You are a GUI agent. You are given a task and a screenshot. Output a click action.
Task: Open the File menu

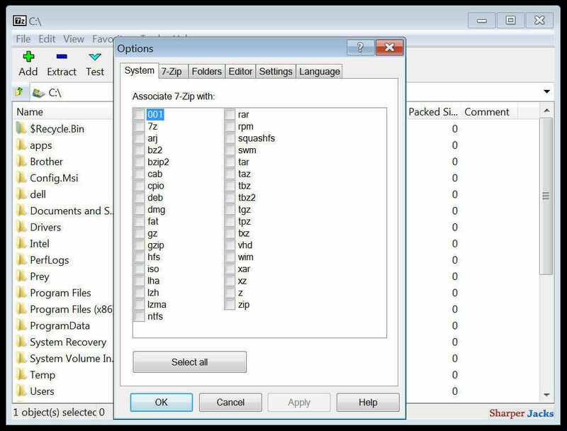[x=23, y=39]
